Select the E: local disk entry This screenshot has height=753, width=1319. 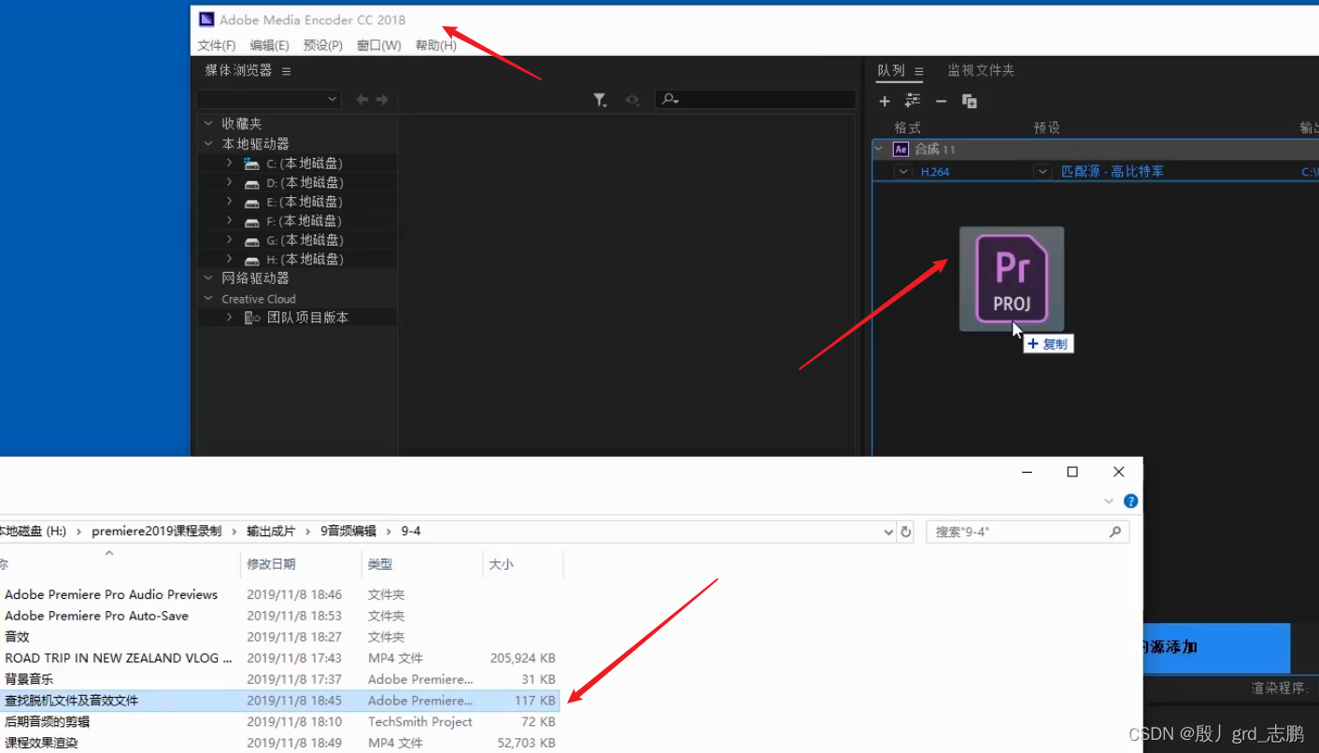[305, 202]
